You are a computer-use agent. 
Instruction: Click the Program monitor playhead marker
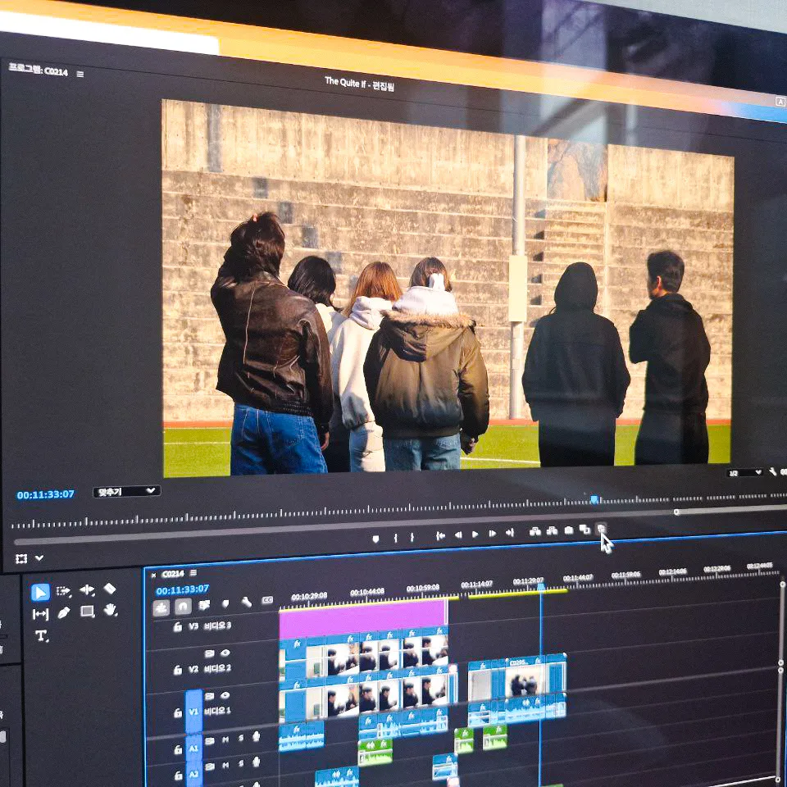(594, 498)
